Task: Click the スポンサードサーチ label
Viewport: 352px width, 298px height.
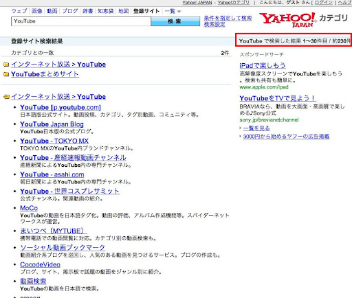Action: [x=261, y=54]
